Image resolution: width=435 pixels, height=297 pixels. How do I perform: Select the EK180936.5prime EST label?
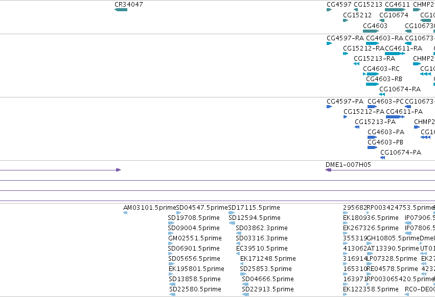point(371,218)
